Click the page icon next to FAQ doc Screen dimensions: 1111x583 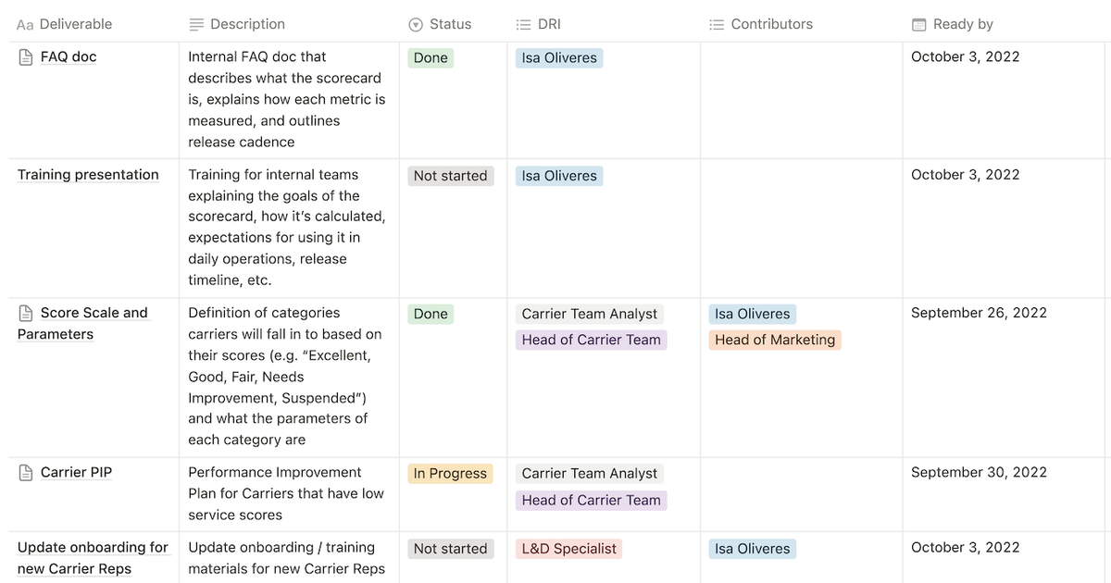click(23, 56)
